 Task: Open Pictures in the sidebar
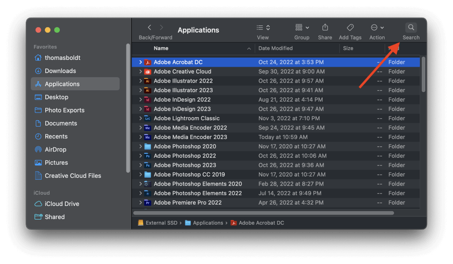tap(75, 162)
